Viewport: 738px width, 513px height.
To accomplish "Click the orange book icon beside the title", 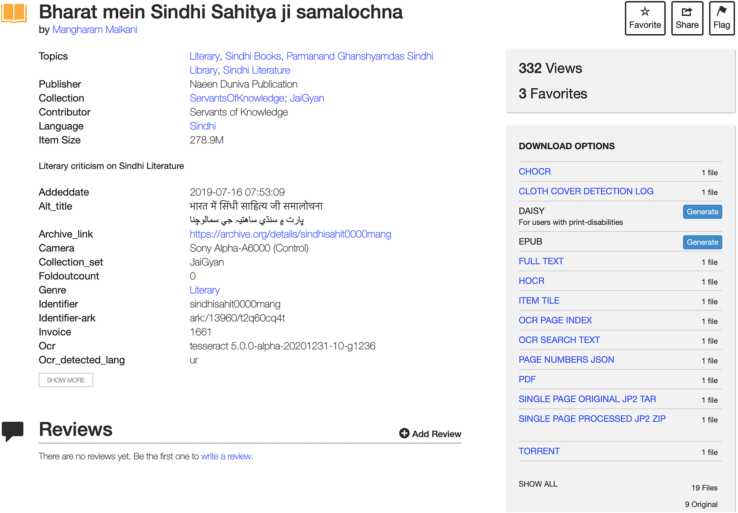I will tap(14, 13).
